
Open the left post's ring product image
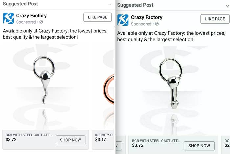[45, 86]
